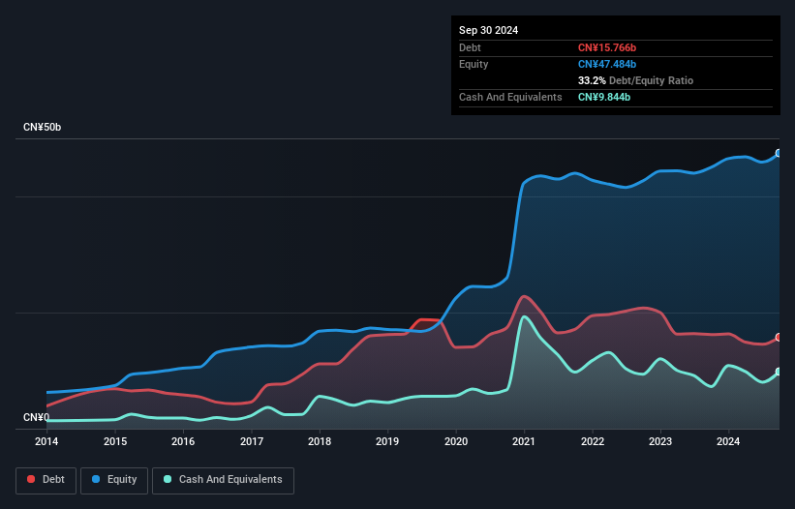Toggle the Debt series legend button
This screenshot has height=509, width=795.
click(x=46, y=480)
